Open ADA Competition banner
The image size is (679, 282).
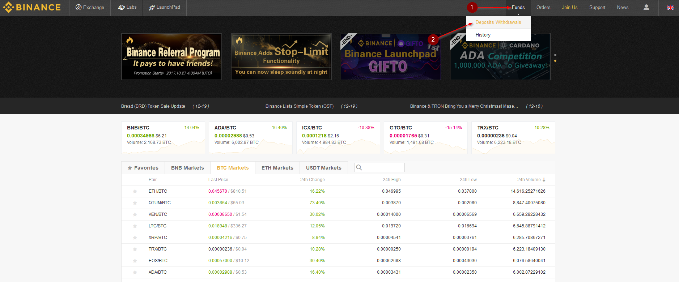500,57
